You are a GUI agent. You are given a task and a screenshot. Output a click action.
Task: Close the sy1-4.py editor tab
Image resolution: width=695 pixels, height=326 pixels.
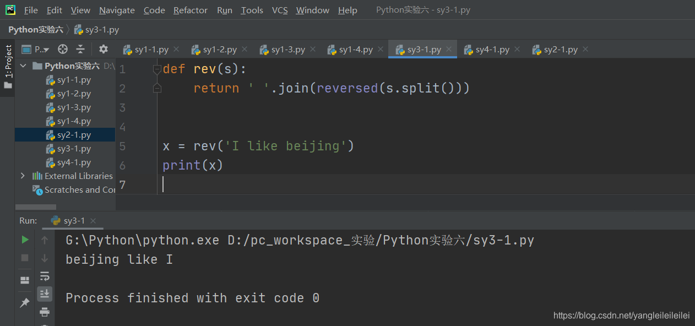pyautogui.click(x=381, y=49)
